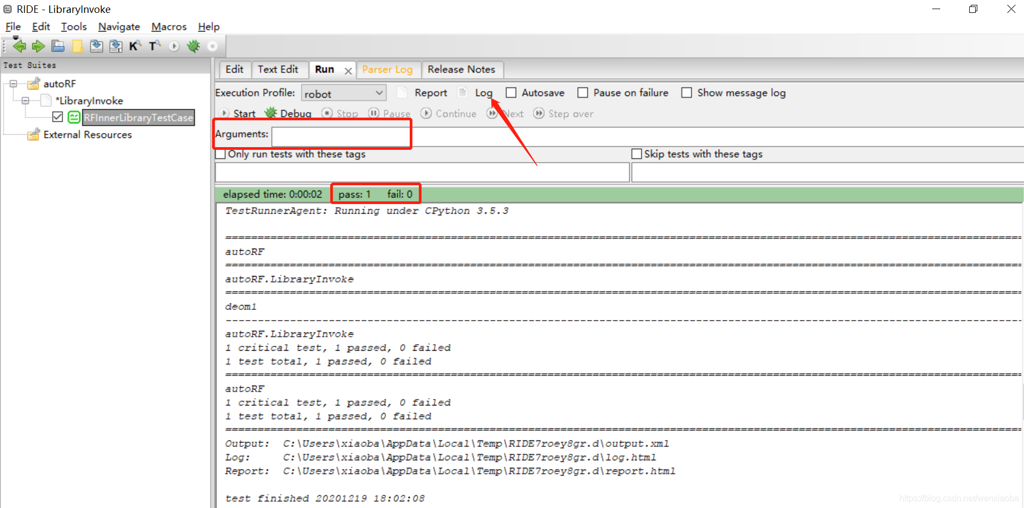The width and height of the screenshot is (1024, 508).
Task: Click the Step over button
Action: click(x=563, y=113)
